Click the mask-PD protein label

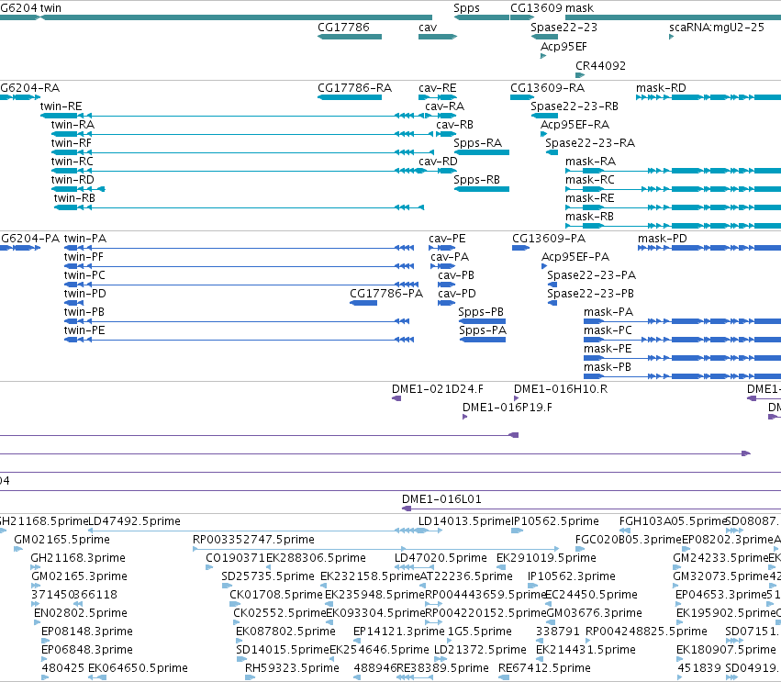[663, 239]
